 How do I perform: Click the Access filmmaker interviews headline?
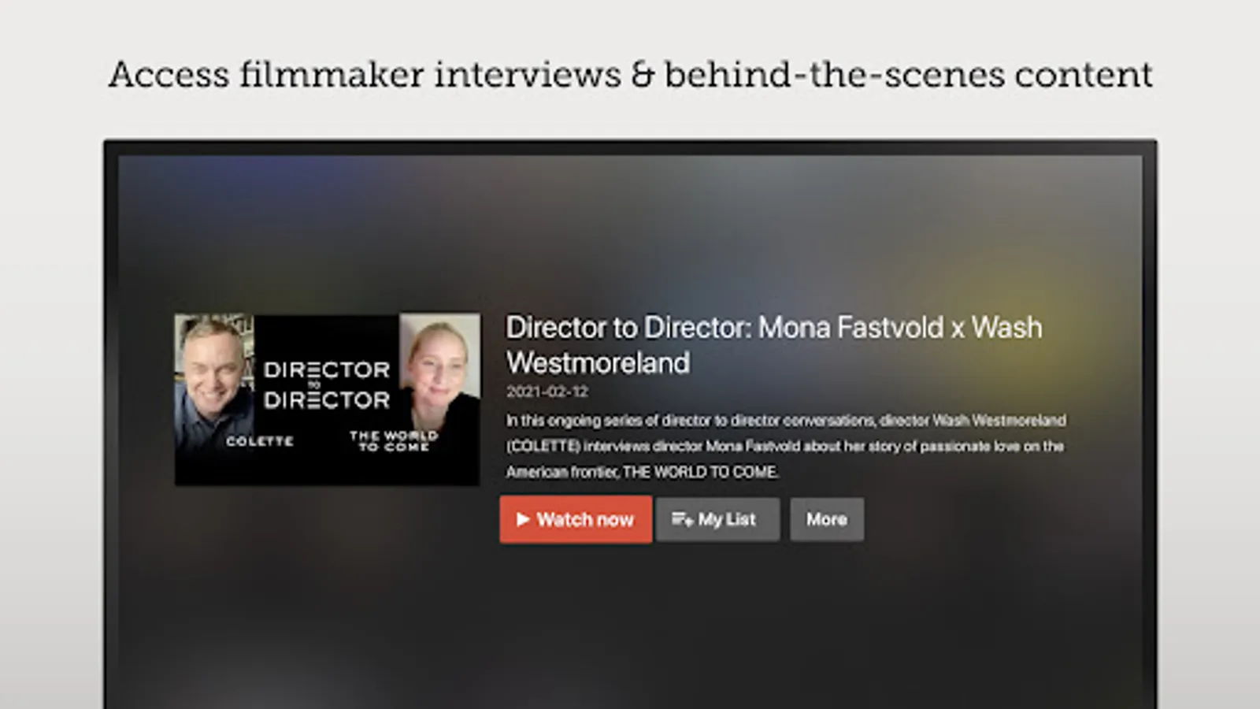pos(365,75)
